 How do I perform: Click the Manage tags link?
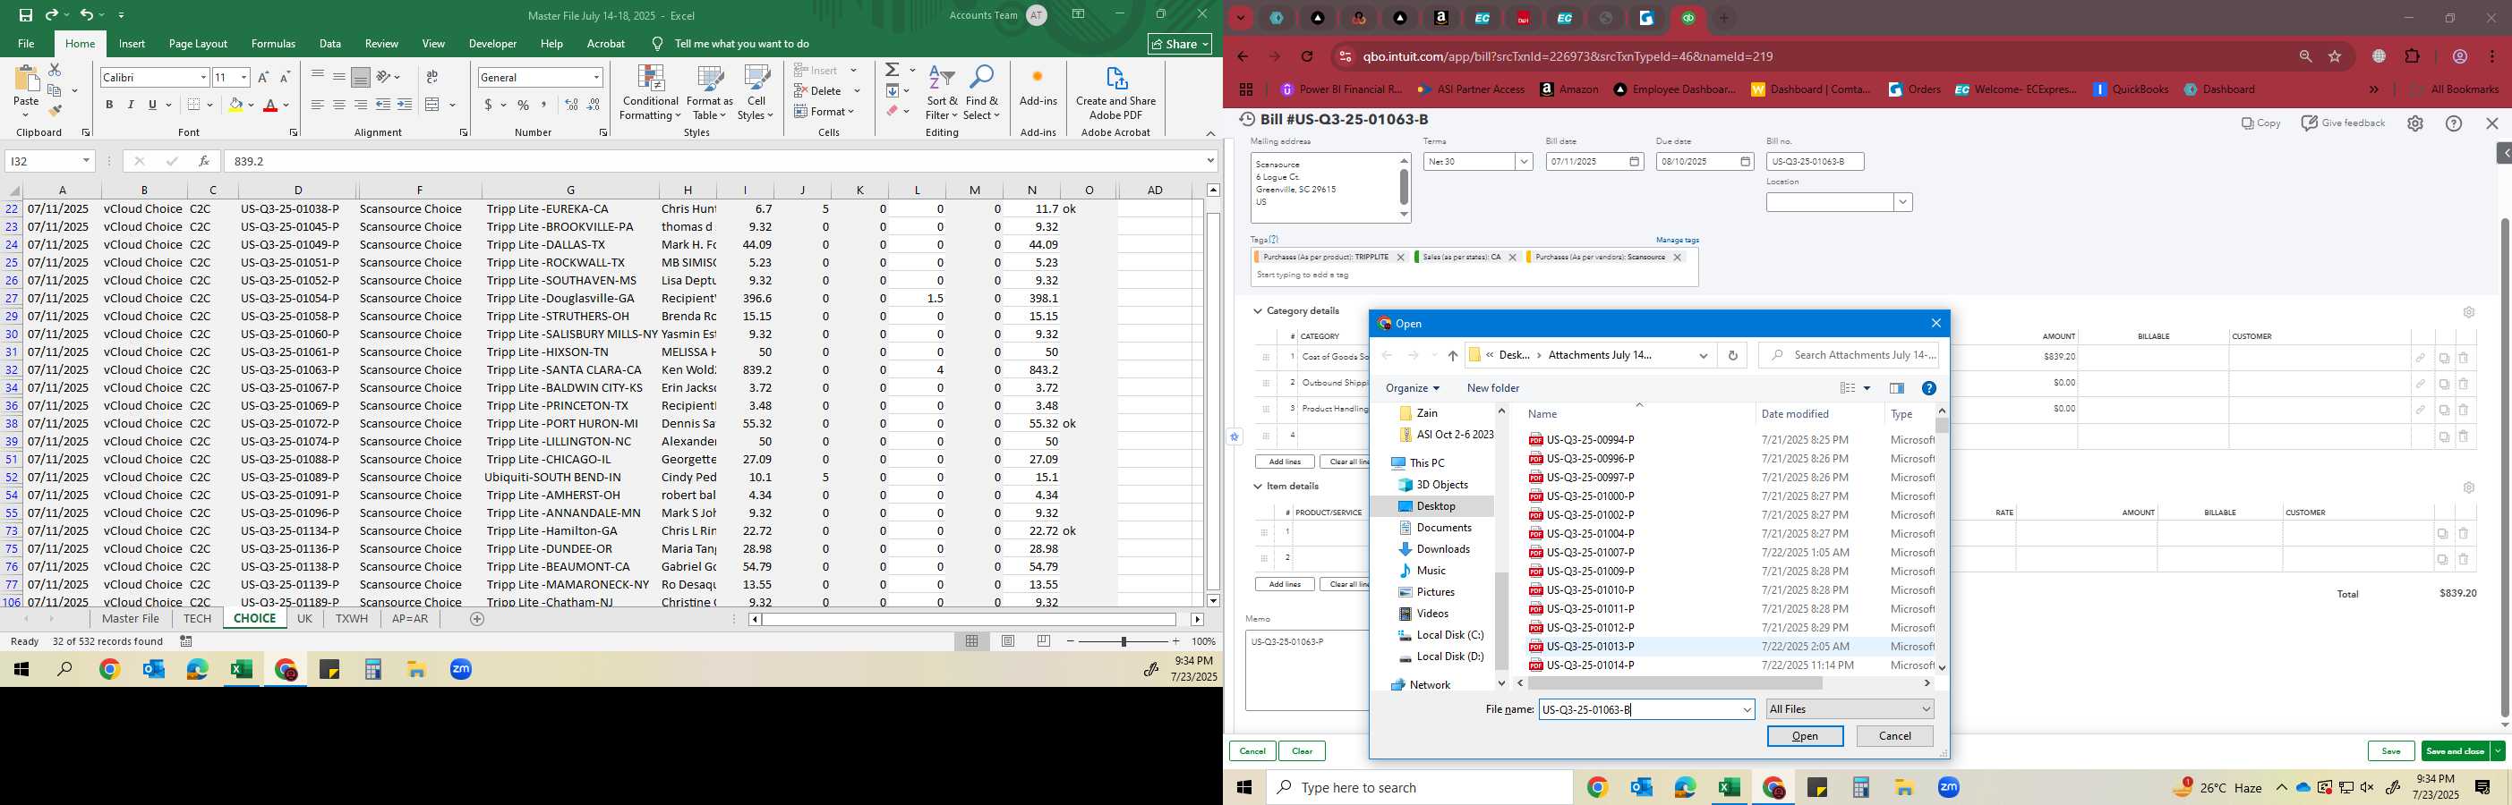pyautogui.click(x=1678, y=240)
